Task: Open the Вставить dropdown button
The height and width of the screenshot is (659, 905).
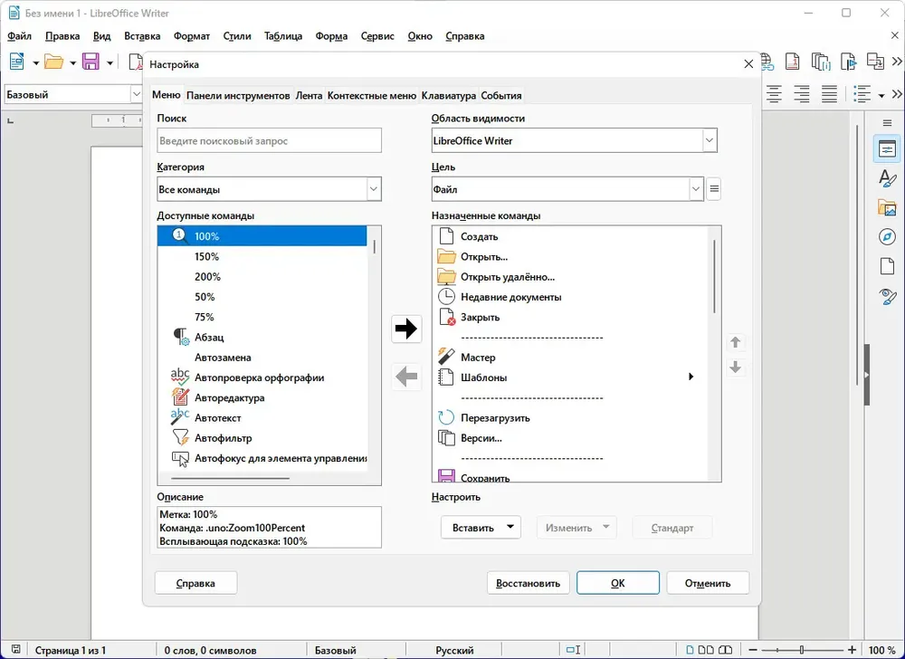Action: point(481,528)
